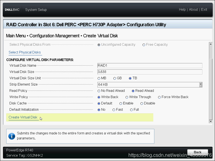Screen dimensions: 215x161
Task: Click the Virtual Disk Size field
Action: click(x=150, y=72)
